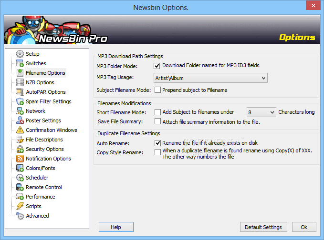
Task: Open the Network settings page
Action: pos(35,111)
